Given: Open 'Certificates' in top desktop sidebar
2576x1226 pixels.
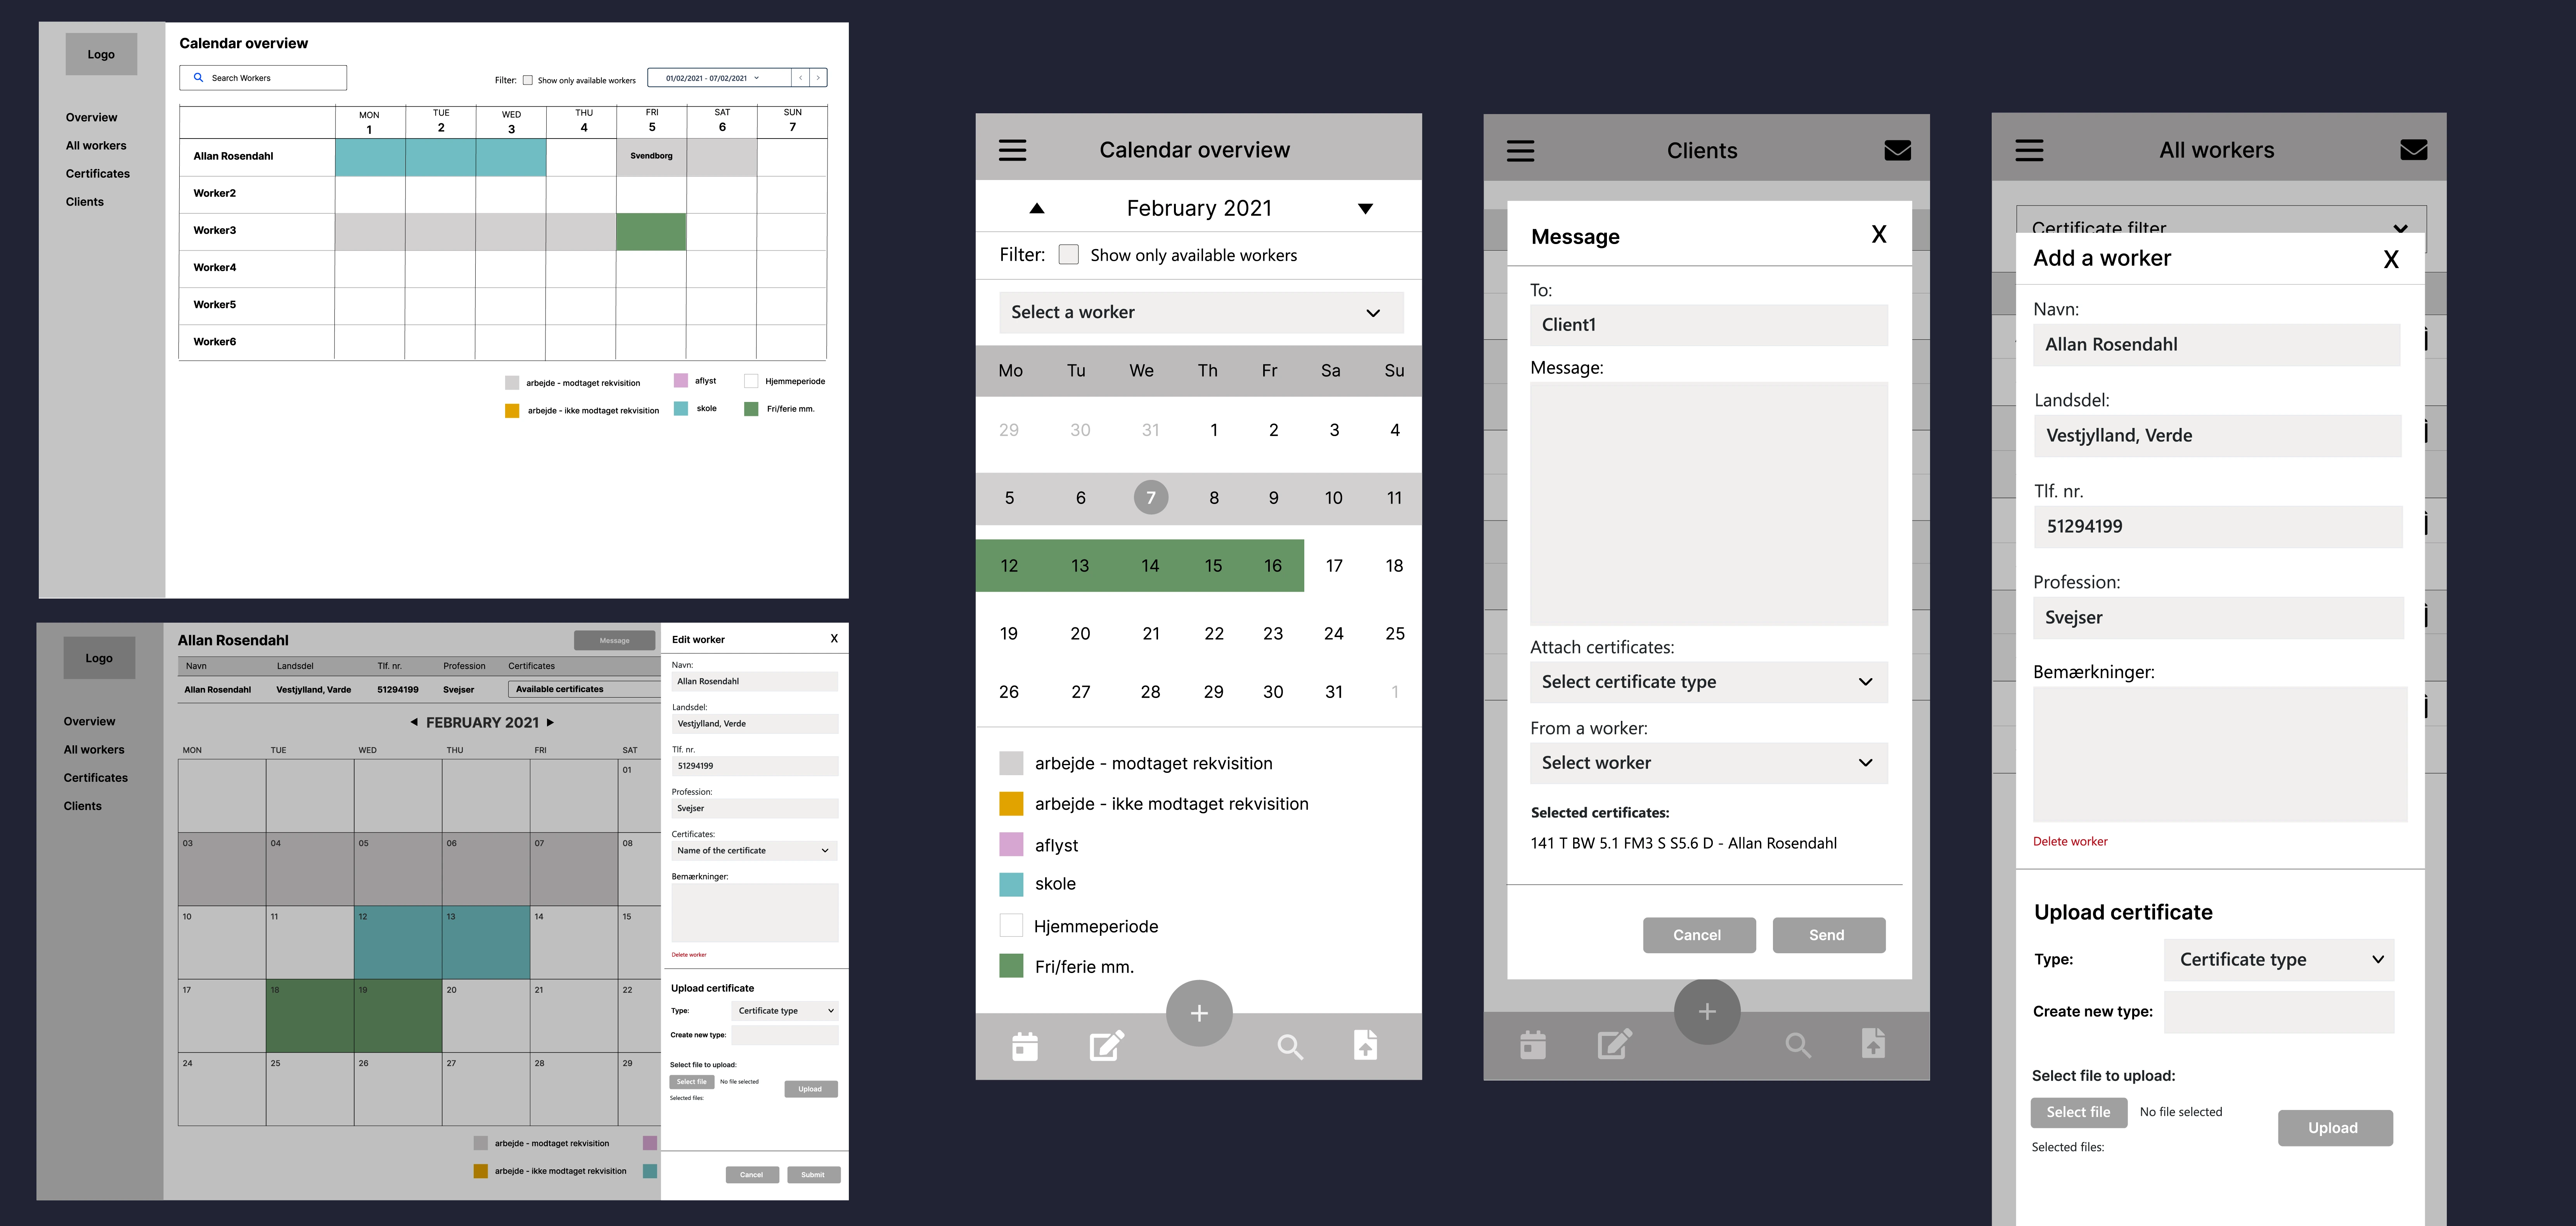Looking at the screenshot, I should [98, 173].
